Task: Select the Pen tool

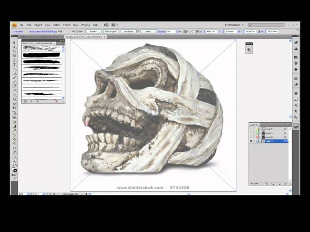Action: [14, 60]
